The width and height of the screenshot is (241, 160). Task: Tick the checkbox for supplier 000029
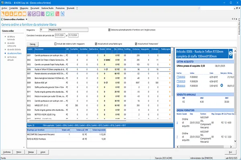(x=178, y=81)
